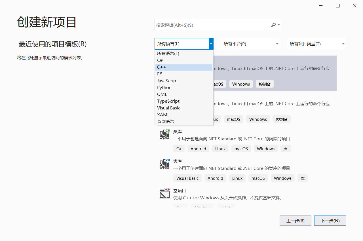Select the VB class library template icon
This screenshot has width=363, height=241.
click(x=164, y=164)
